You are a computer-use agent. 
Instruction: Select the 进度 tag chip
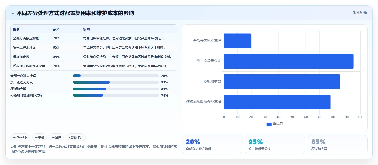click(x=56, y=137)
